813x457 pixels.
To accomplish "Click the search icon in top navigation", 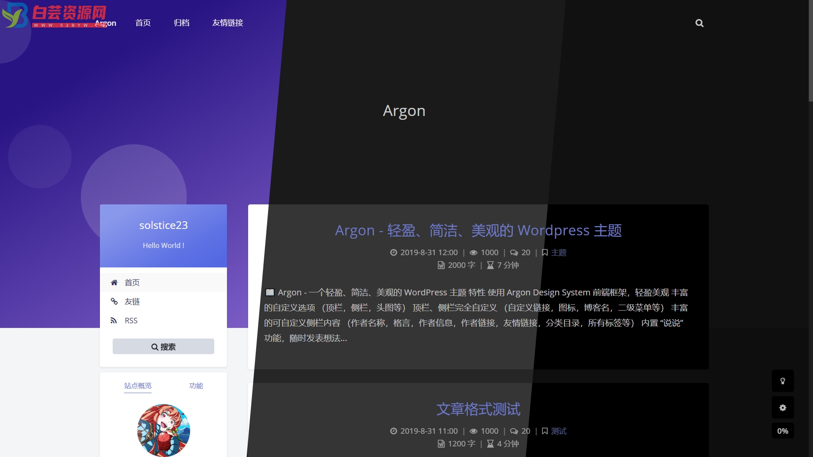I will coord(700,23).
